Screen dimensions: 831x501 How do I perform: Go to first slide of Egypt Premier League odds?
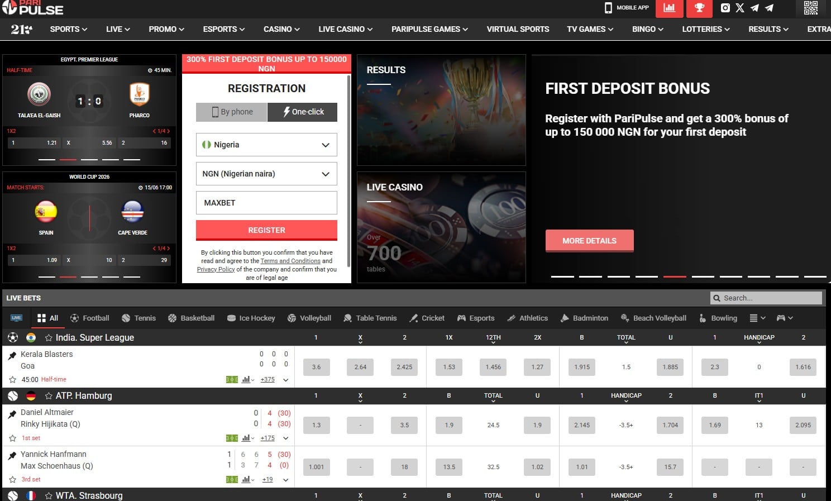click(x=47, y=159)
